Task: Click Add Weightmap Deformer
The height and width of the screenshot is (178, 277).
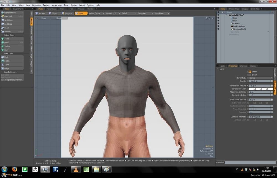Action: click(x=12, y=80)
